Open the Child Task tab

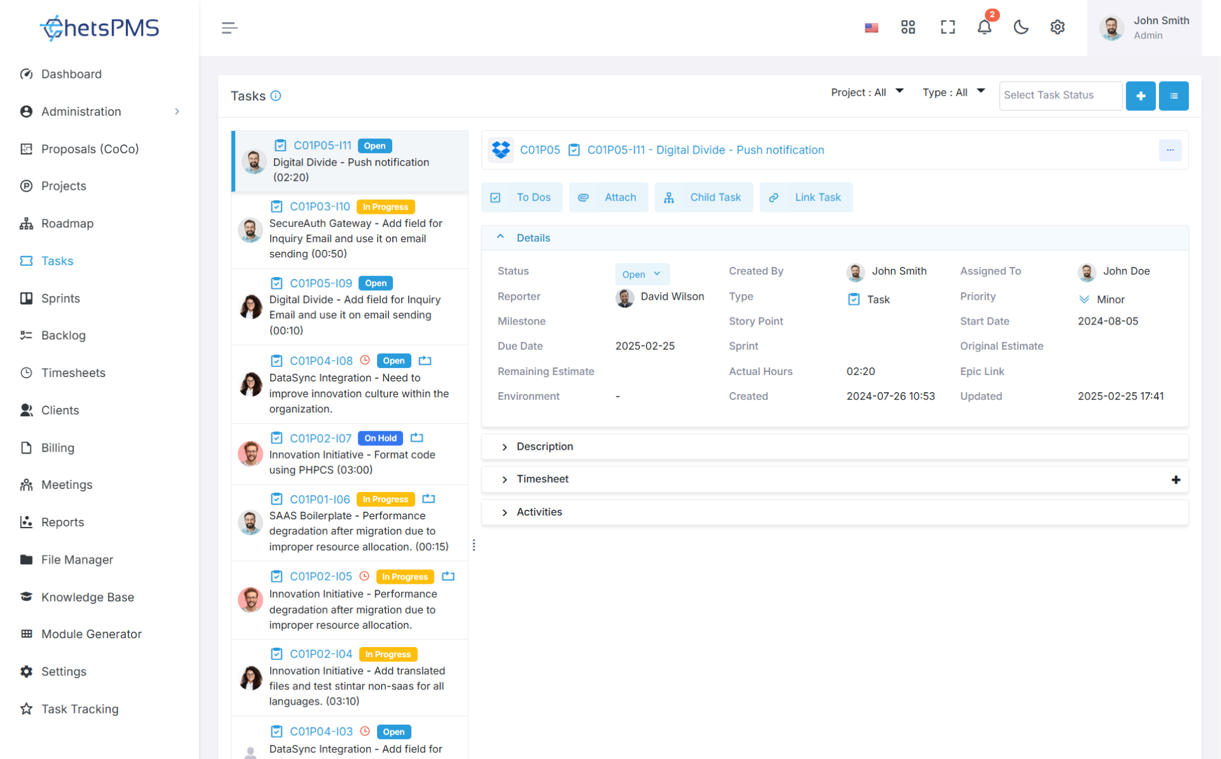coord(703,197)
